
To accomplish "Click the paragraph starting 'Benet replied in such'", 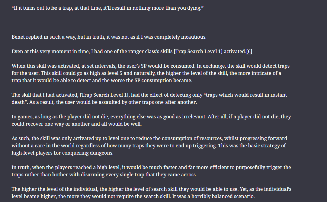I will click(109, 37).
